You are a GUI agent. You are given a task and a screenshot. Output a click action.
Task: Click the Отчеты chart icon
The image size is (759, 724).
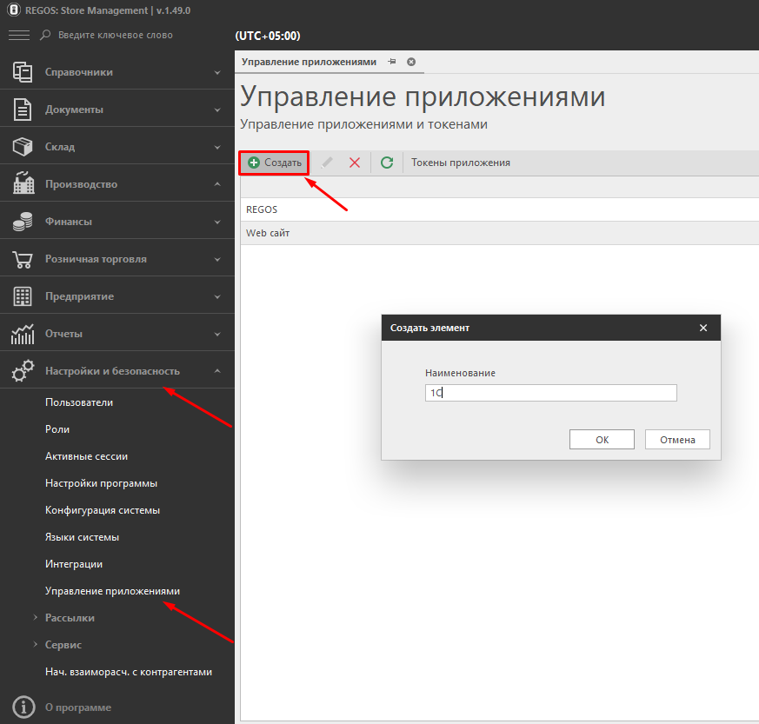[x=23, y=334]
